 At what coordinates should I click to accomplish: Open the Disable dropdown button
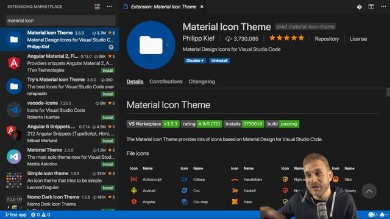coord(195,61)
